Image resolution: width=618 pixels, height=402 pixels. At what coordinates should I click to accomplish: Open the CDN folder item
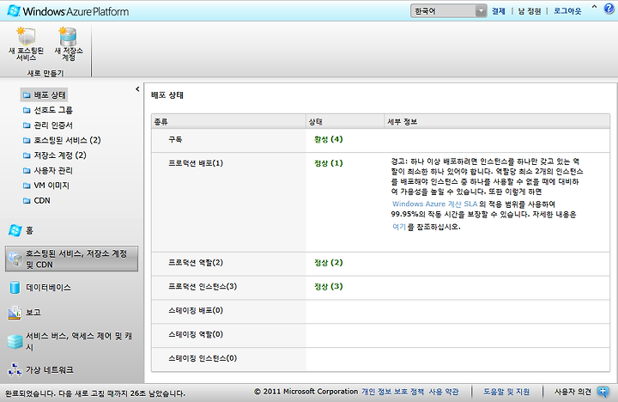37,200
